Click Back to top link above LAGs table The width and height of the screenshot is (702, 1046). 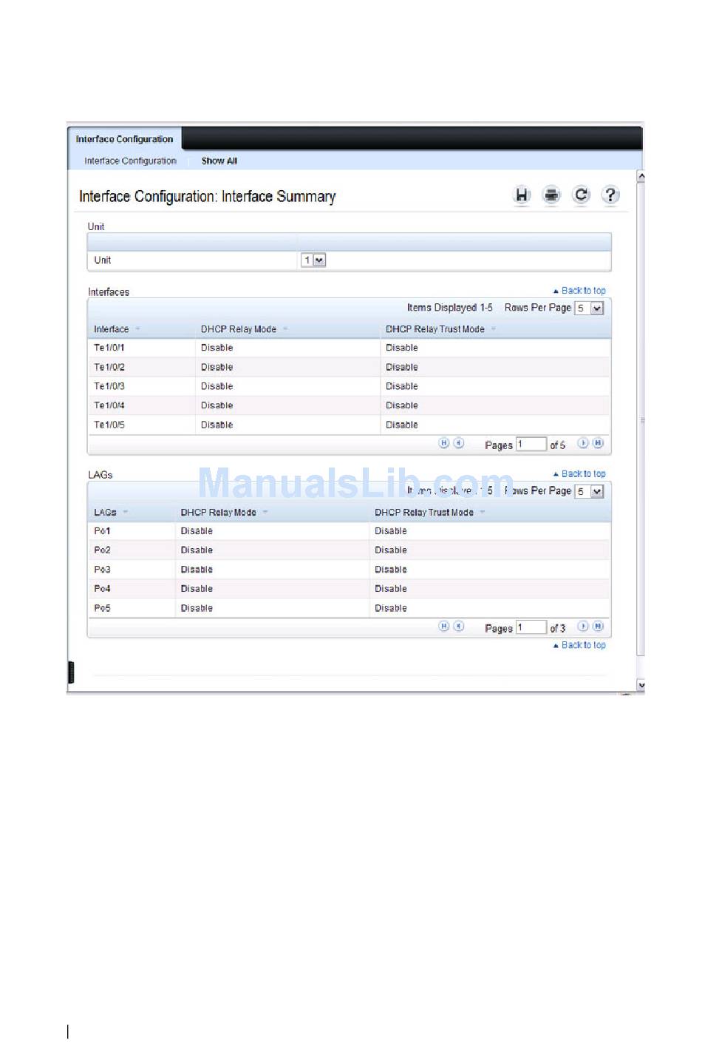[580, 474]
